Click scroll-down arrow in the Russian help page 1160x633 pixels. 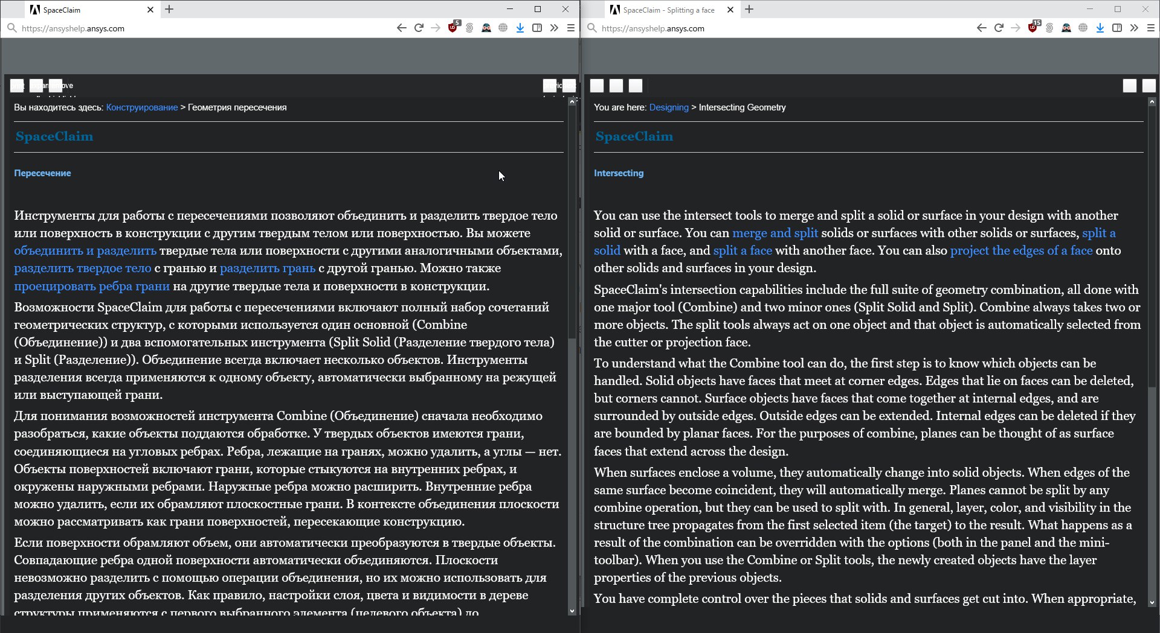(x=572, y=611)
